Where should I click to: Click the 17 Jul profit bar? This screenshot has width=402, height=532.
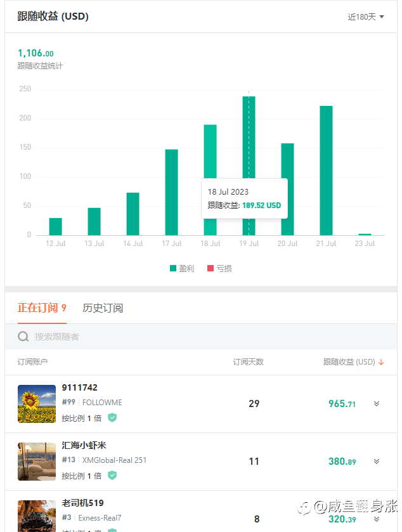172,192
